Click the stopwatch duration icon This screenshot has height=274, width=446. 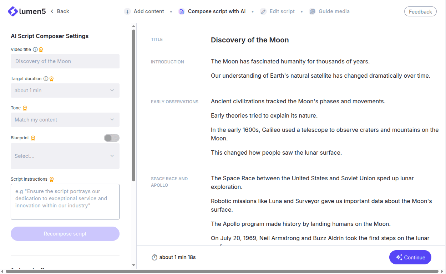tap(154, 257)
